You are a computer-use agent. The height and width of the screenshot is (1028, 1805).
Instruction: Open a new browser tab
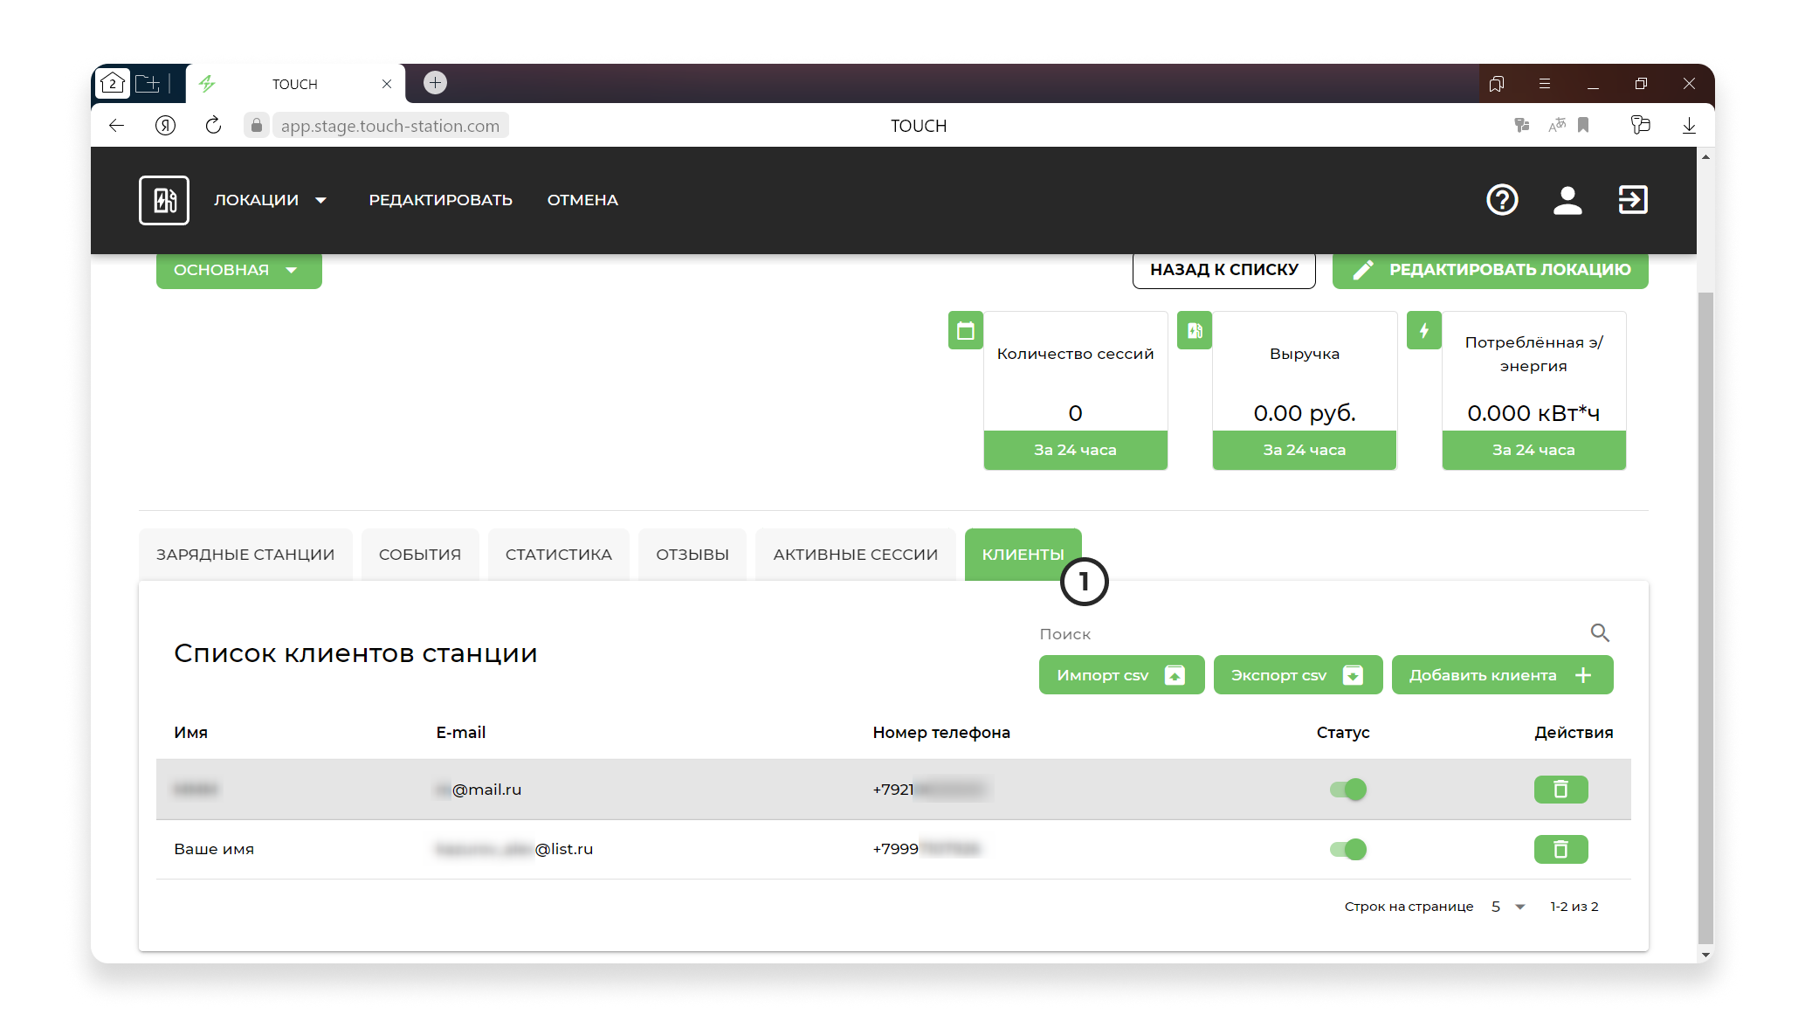pos(435,83)
